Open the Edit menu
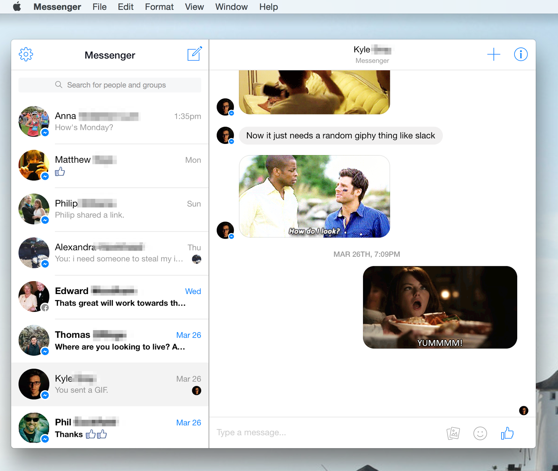Screen dimensions: 558x471 126,7
